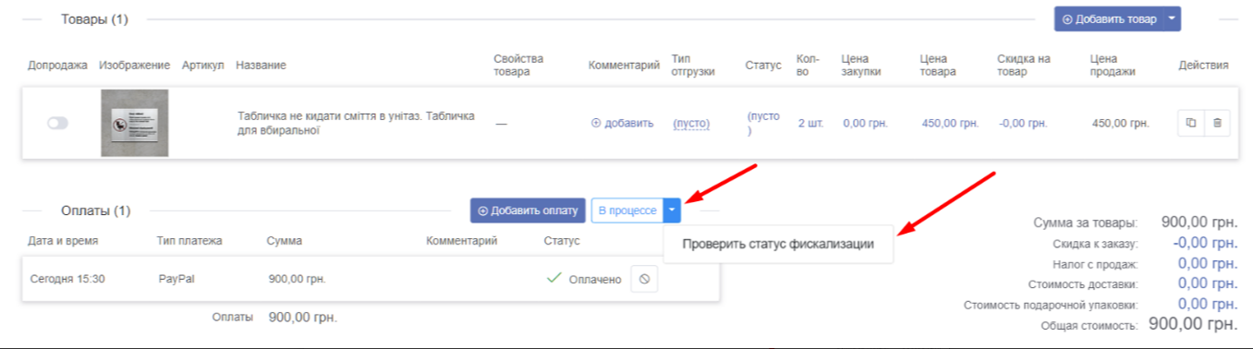Click the Оплаты (1) section heading
The height and width of the screenshot is (349, 1253).
95,211
